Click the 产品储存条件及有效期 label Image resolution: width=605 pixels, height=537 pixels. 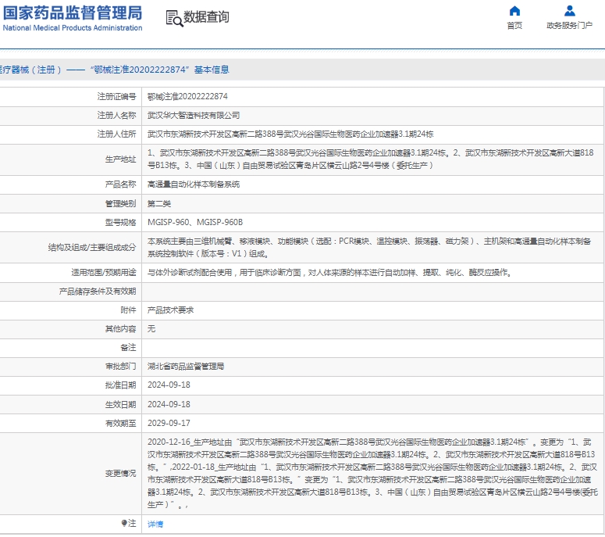(98, 292)
